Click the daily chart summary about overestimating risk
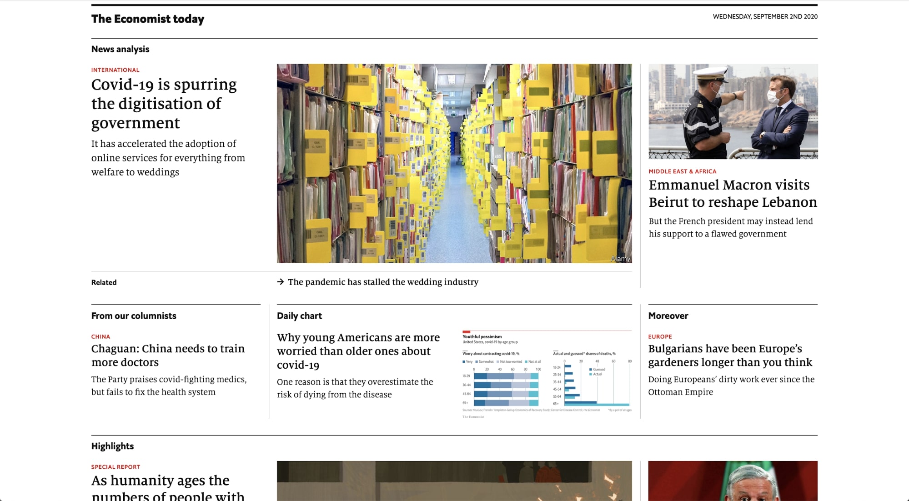 pyautogui.click(x=355, y=388)
